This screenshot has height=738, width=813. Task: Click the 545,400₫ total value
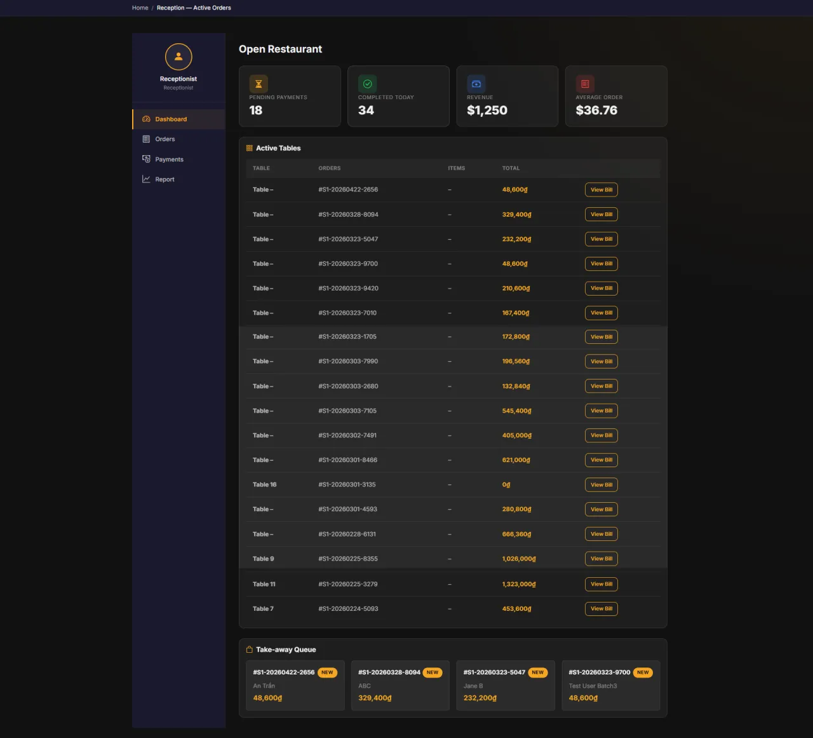pos(517,411)
